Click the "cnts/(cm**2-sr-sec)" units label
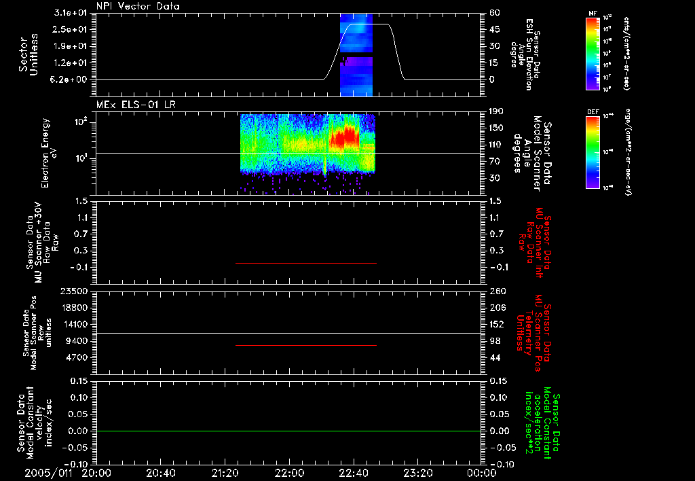Screen dimensions: 695x481 pos(626,54)
